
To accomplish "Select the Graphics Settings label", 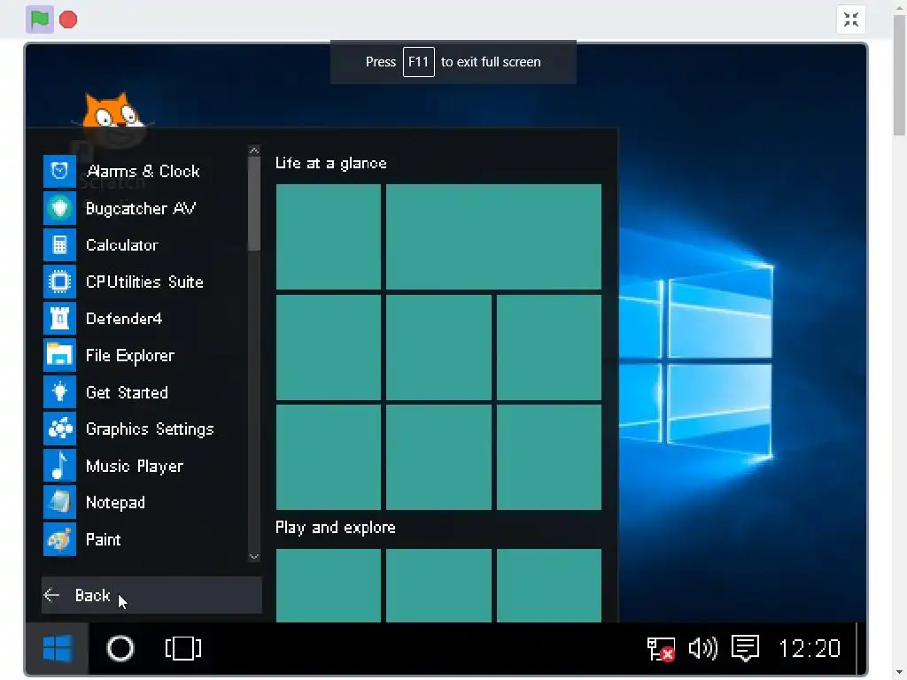I will click(x=150, y=429).
